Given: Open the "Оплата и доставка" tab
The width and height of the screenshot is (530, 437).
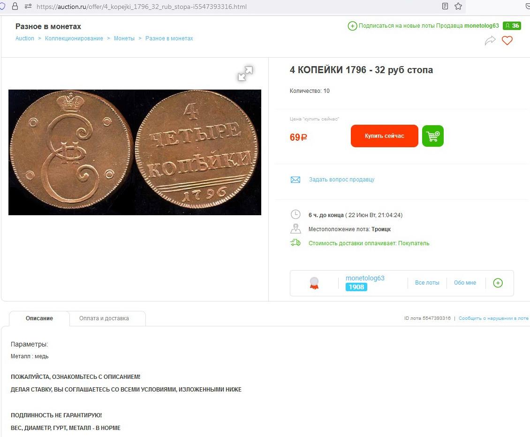Looking at the screenshot, I should (104, 318).
